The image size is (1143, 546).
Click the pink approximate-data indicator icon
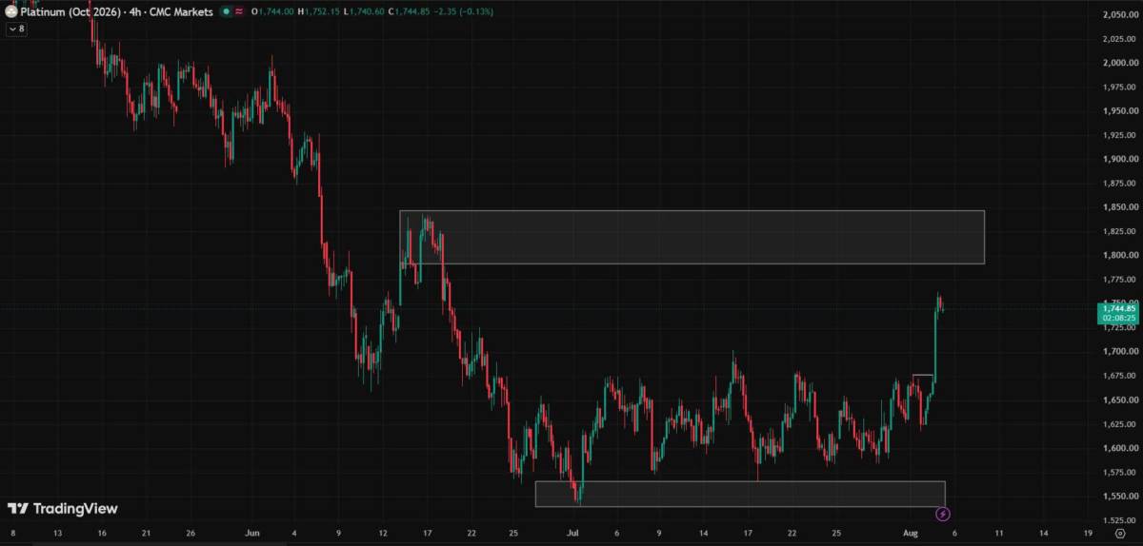point(238,12)
